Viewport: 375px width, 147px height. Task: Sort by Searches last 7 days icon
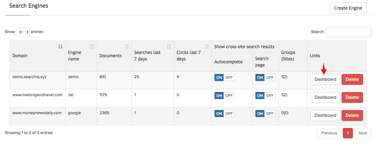tap(169, 47)
